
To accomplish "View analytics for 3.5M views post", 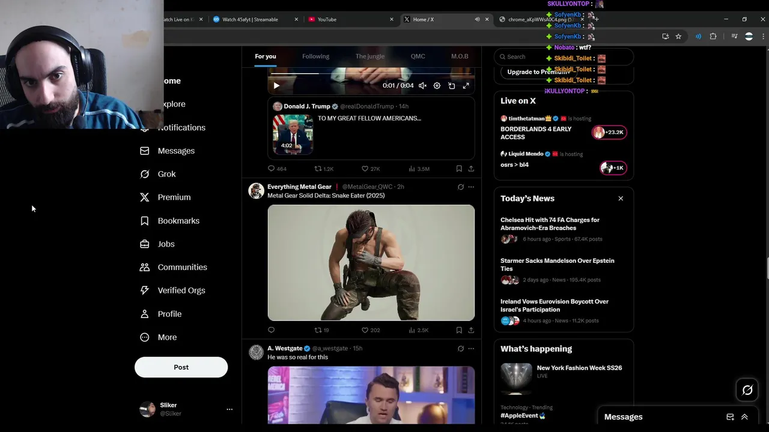I will [419, 169].
